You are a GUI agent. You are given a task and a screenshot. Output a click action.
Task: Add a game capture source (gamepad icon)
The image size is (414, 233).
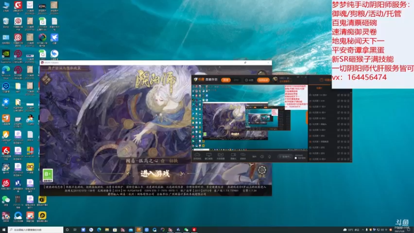(x=197, y=156)
